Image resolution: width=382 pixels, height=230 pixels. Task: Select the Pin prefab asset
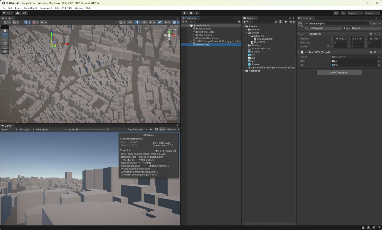[x=253, y=55]
